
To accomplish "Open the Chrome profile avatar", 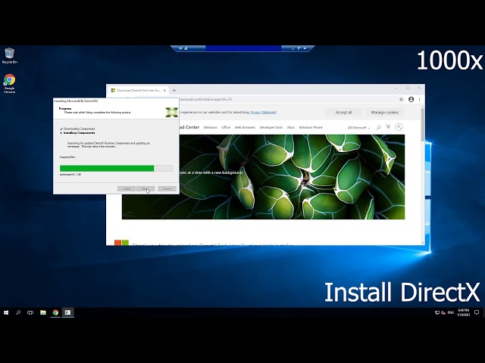I will click(411, 99).
